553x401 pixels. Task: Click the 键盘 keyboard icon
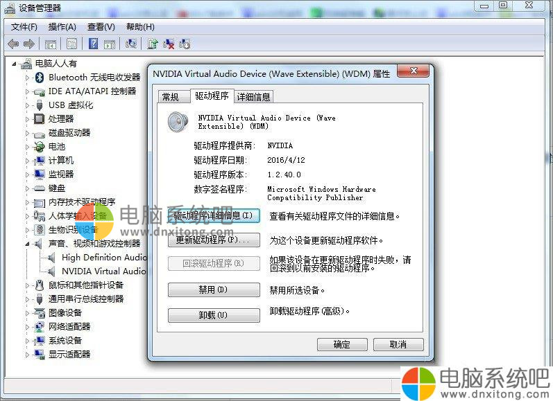tap(39, 188)
